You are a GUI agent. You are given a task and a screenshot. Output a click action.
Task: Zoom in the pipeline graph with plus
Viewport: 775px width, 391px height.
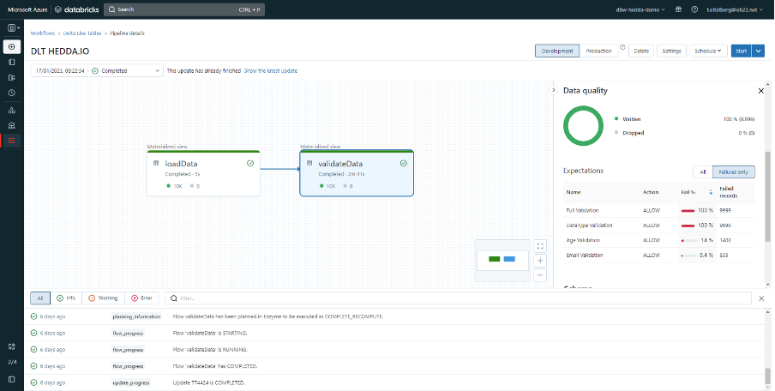[x=540, y=261]
